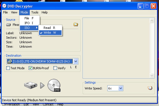Click inside the log output pane
159x106 pixels.
[x=116, y=48]
